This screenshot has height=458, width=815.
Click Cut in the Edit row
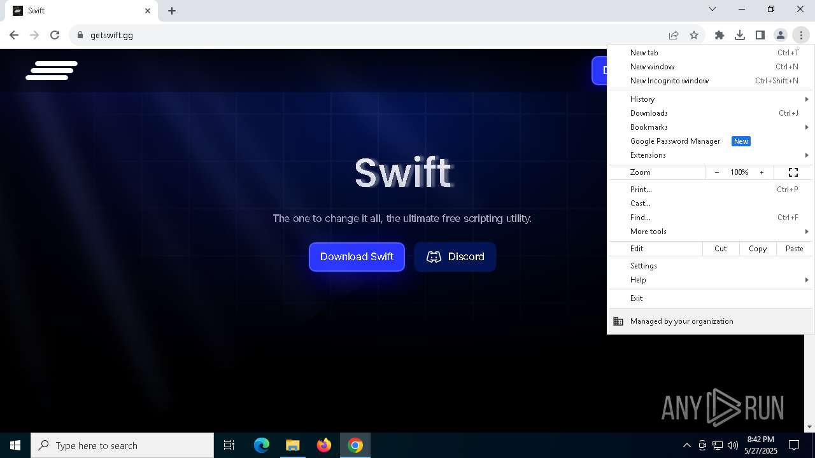721,249
